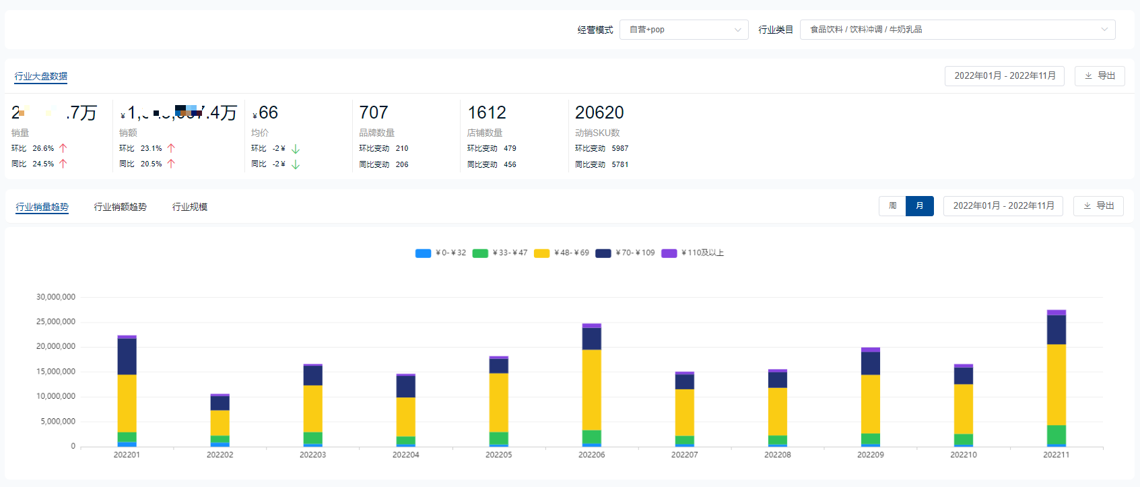Click the 销额 环比 red up arrow
Viewport: 1140px width, 487px height.
(171, 148)
